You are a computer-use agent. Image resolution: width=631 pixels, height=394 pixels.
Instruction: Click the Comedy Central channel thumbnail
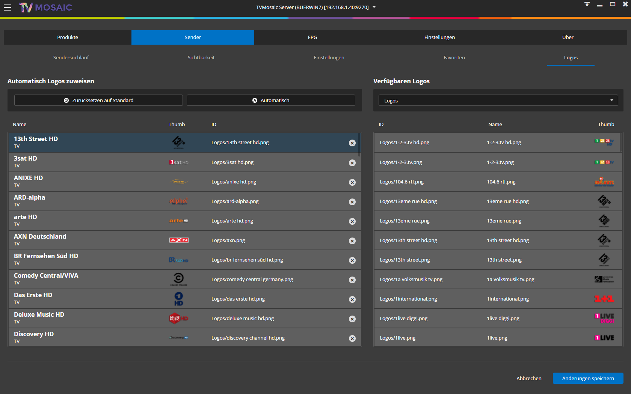tap(179, 279)
